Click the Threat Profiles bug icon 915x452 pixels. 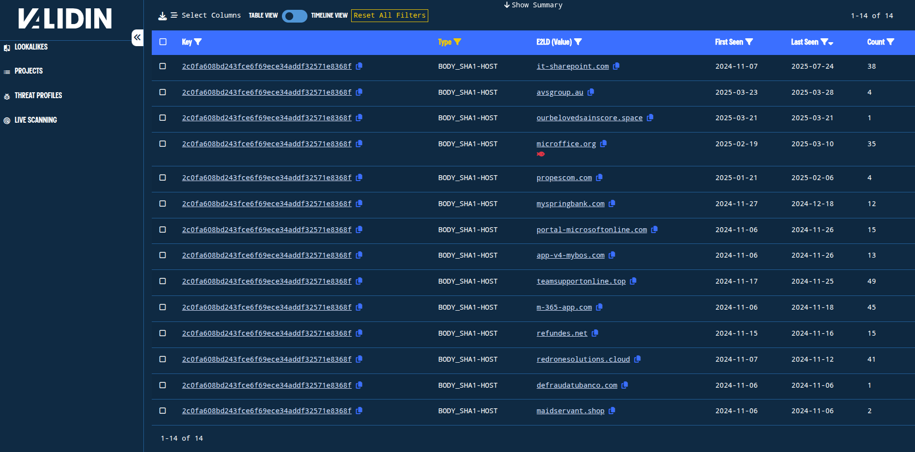pyautogui.click(x=7, y=96)
